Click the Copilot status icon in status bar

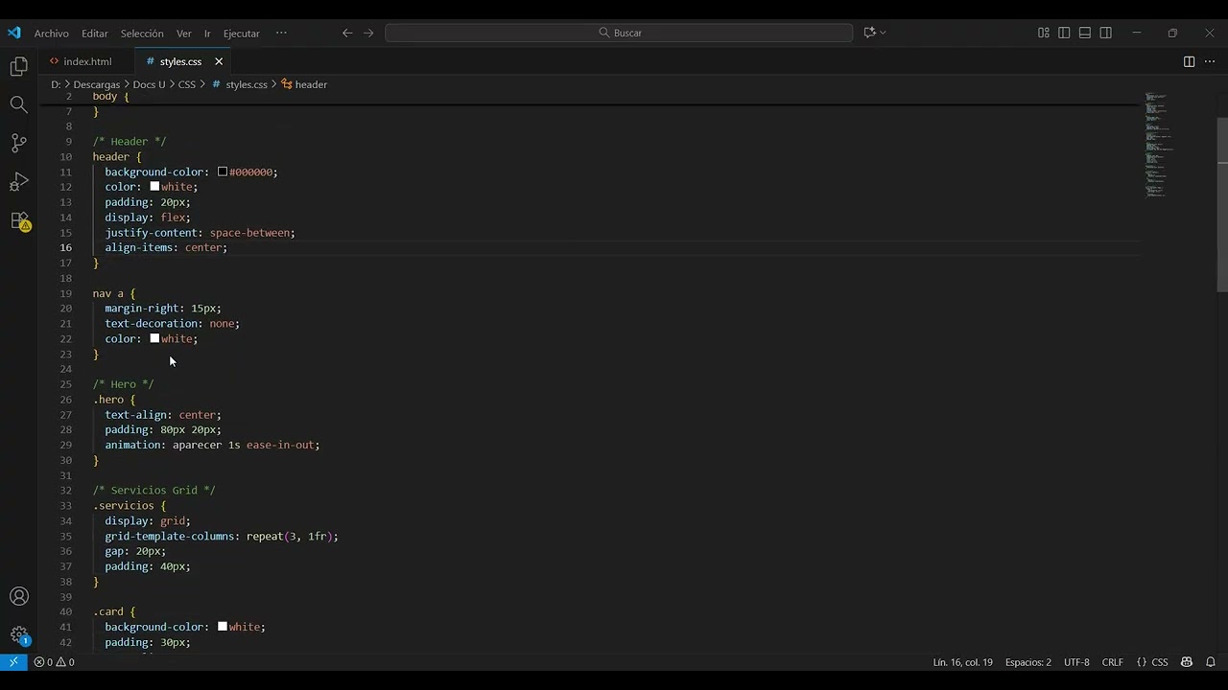pyautogui.click(x=1187, y=662)
